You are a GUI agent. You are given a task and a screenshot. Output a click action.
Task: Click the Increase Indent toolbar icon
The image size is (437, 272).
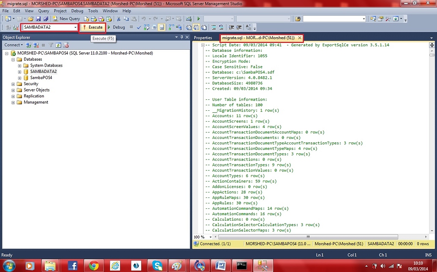(239, 27)
